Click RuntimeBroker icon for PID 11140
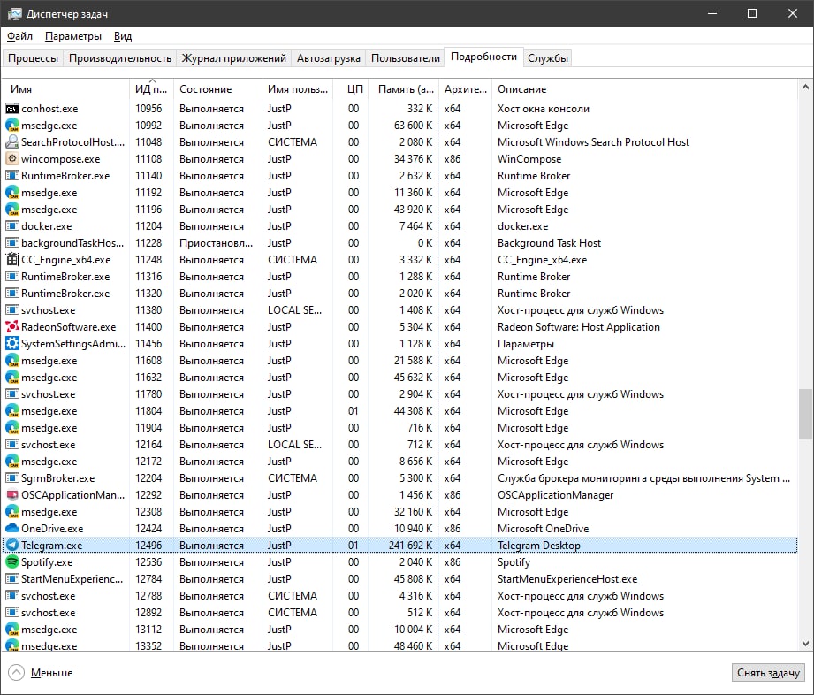The image size is (814, 695). click(x=12, y=176)
